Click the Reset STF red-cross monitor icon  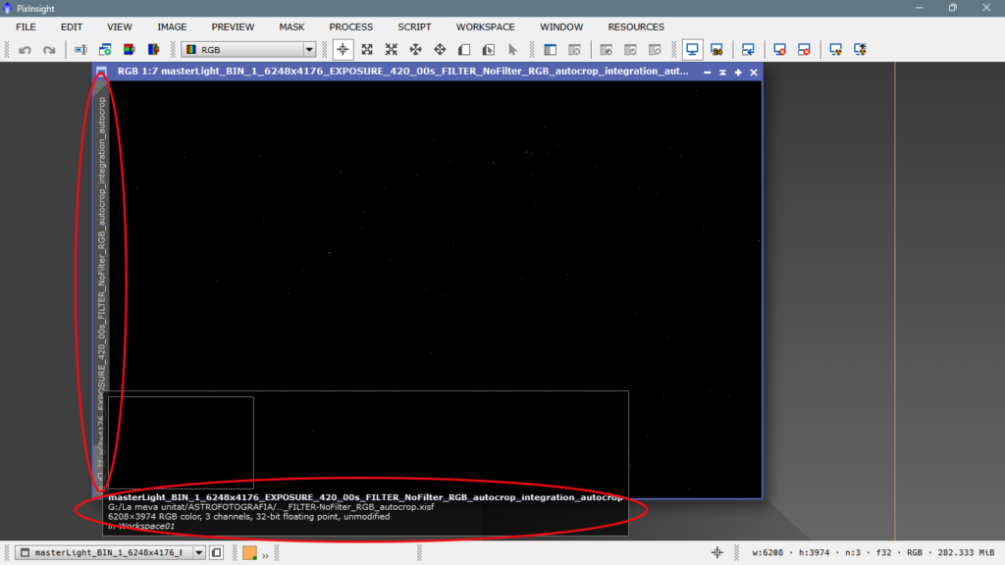coord(780,49)
